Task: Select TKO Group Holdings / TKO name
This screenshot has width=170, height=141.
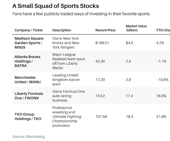Action: pos(28,116)
